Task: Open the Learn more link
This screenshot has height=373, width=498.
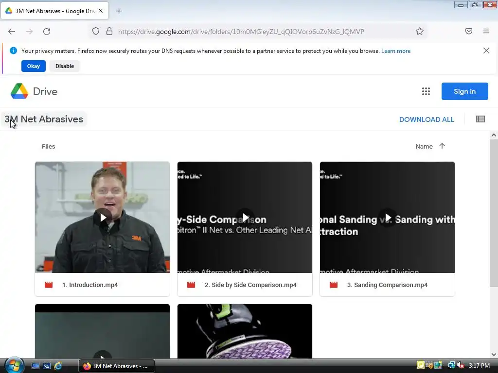Action: pyautogui.click(x=396, y=51)
